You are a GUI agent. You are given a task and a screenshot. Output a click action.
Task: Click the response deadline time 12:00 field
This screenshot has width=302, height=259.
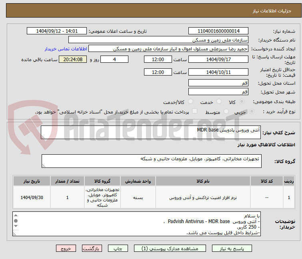click(158, 59)
